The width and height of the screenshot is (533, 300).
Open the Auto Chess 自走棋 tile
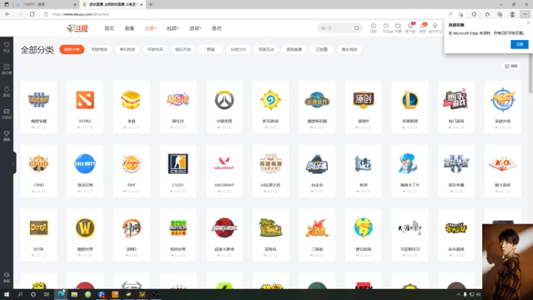point(317,171)
